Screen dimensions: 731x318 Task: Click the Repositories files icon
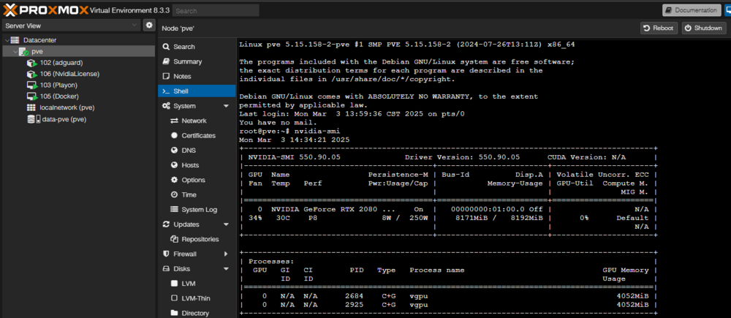pos(175,239)
